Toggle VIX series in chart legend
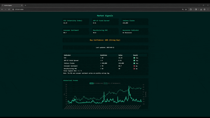The width and height of the screenshot is (210, 118). point(92,83)
